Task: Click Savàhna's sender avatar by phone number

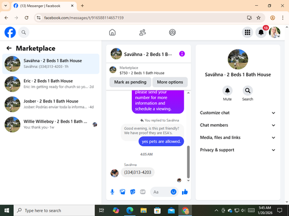Action: [x=114, y=173]
